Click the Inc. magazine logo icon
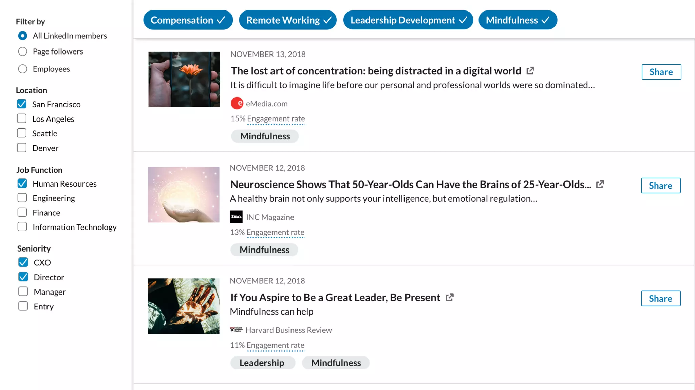695x390 pixels. pyautogui.click(x=236, y=217)
